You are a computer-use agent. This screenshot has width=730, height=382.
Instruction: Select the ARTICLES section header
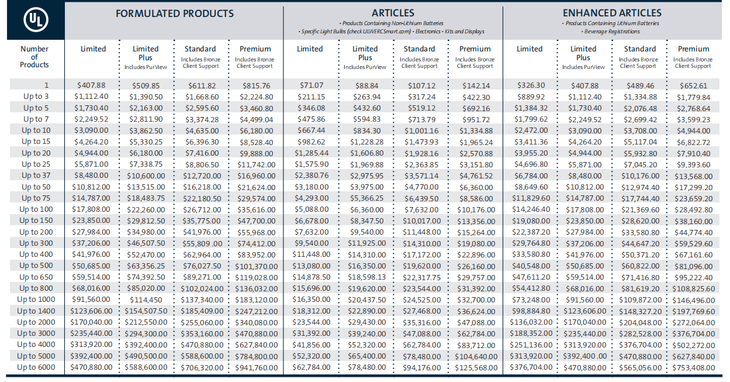(393, 13)
